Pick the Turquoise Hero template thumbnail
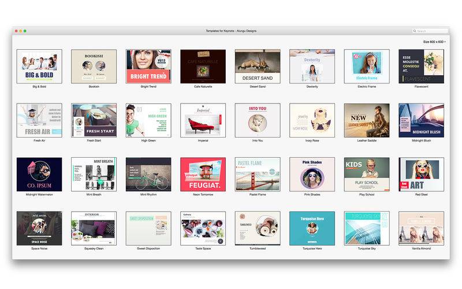The image size is (462, 289). pyautogui.click(x=312, y=228)
